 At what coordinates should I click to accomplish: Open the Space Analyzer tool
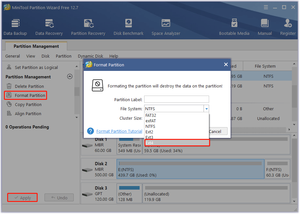click(166, 27)
